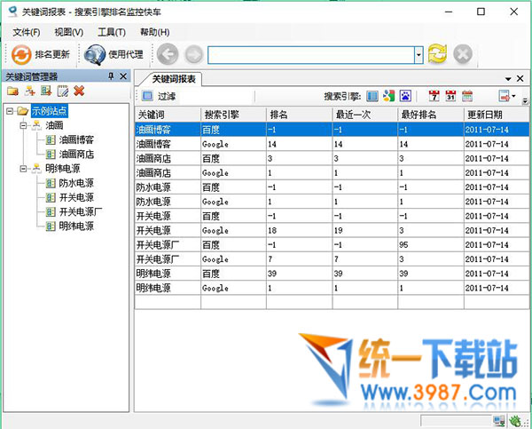Viewport: 532px width, 429px height.
Task: Click the 7-day calendar icon
Action: tap(434, 96)
